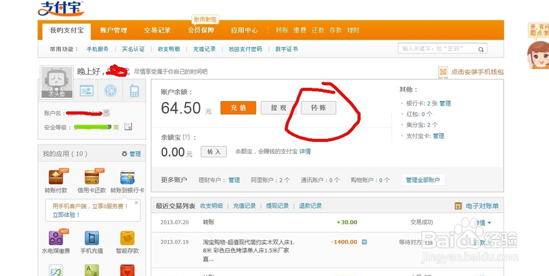
Task: Open 提现记录 link
Action: click(x=277, y=206)
